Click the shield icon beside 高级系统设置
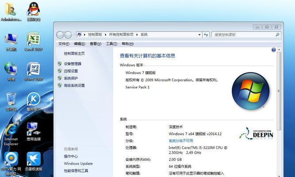295x177 pixels. point(60,85)
